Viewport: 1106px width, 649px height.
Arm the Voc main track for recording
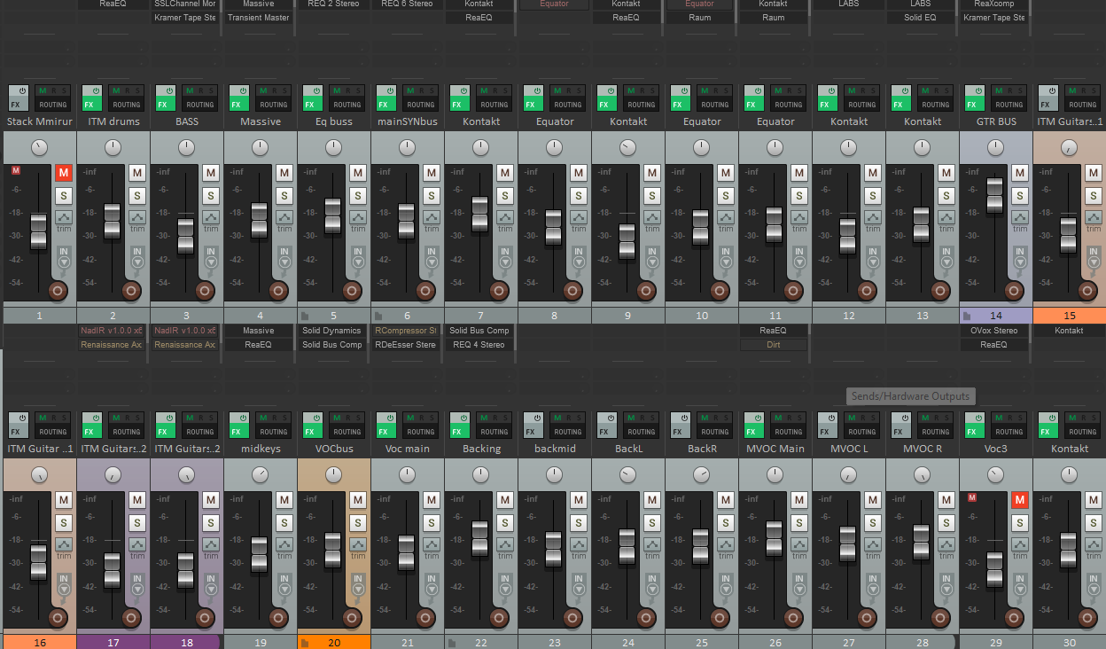pos(426,617)
